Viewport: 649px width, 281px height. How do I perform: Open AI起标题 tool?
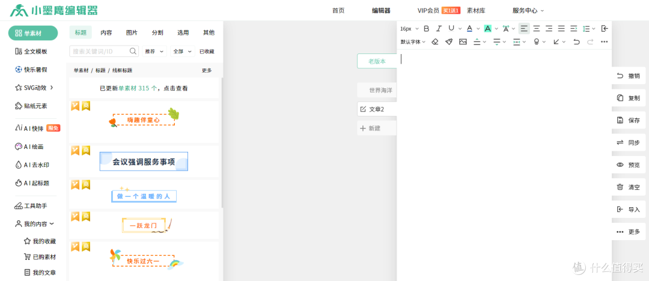click(32, 183)
